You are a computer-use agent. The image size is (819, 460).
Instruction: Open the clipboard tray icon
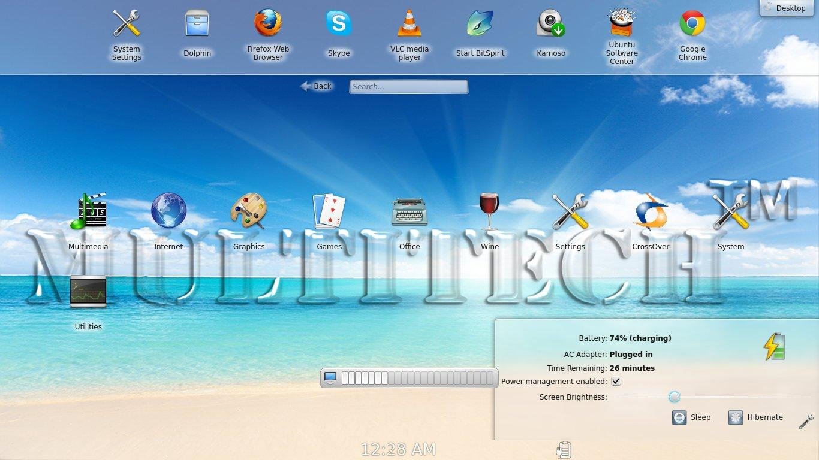click(x=564, y=450)
